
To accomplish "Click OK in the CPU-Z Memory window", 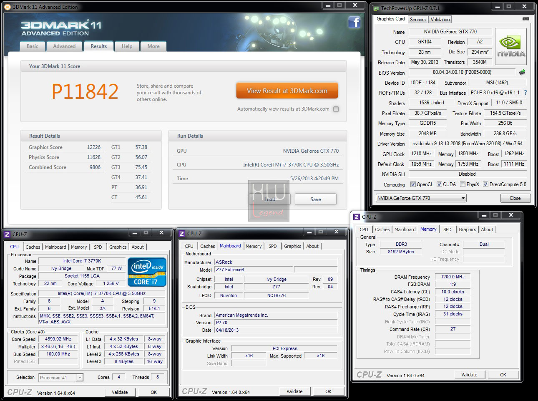I will (x=503, y=375).
